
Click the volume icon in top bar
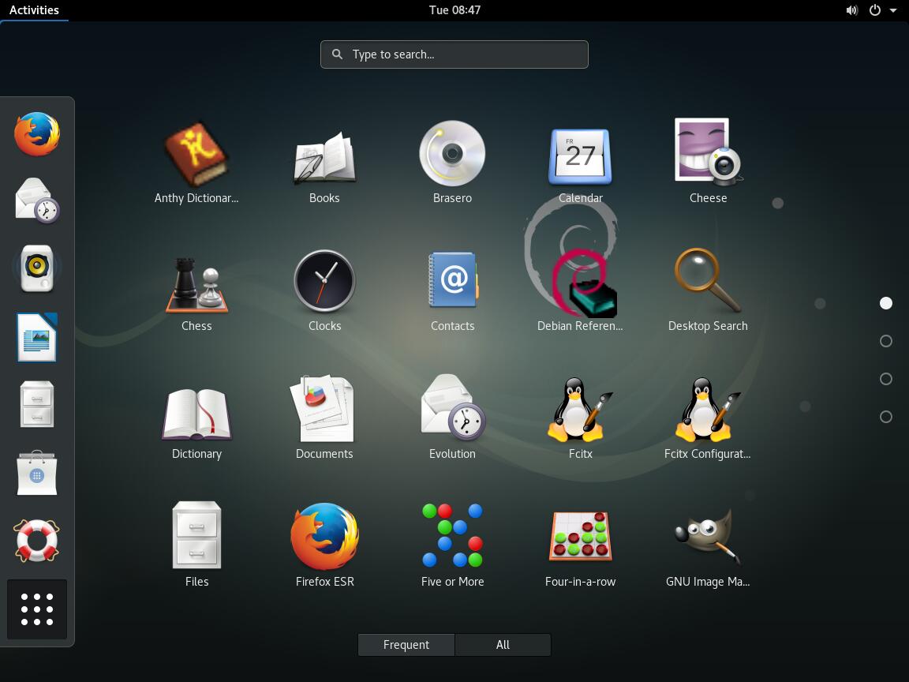pos(851,9)
